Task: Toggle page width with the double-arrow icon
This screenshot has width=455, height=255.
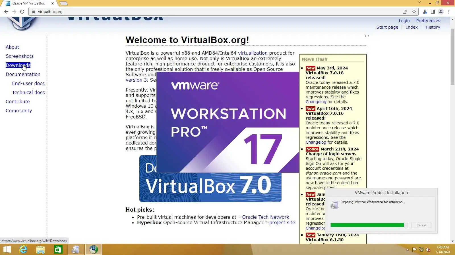Action: point(367,36)
